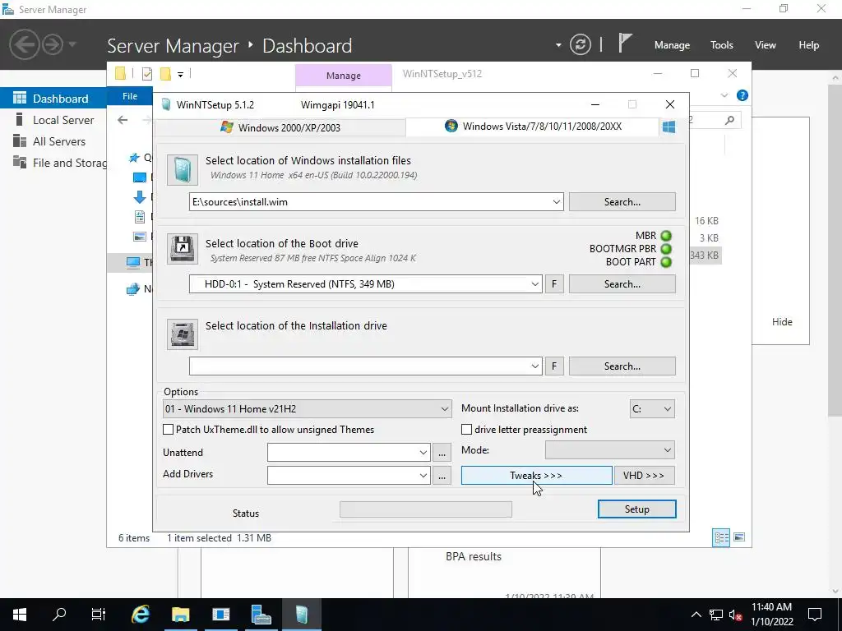
Task: Click the Tweaks >>> button
Action: 536,476
